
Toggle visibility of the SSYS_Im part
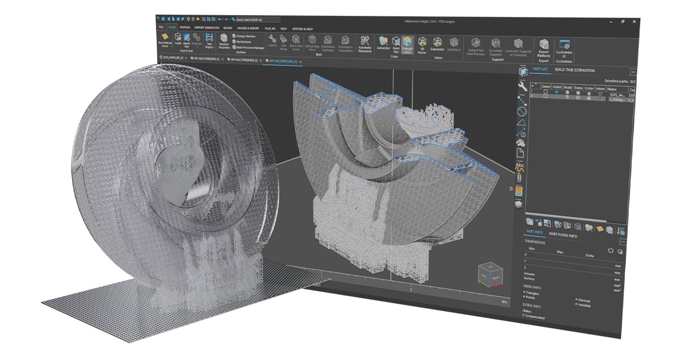tap(556, 91)
